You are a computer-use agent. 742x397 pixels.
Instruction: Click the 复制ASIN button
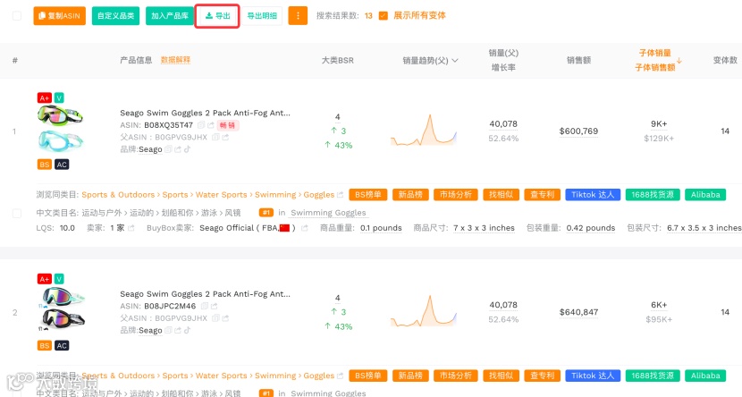(59, 15)
